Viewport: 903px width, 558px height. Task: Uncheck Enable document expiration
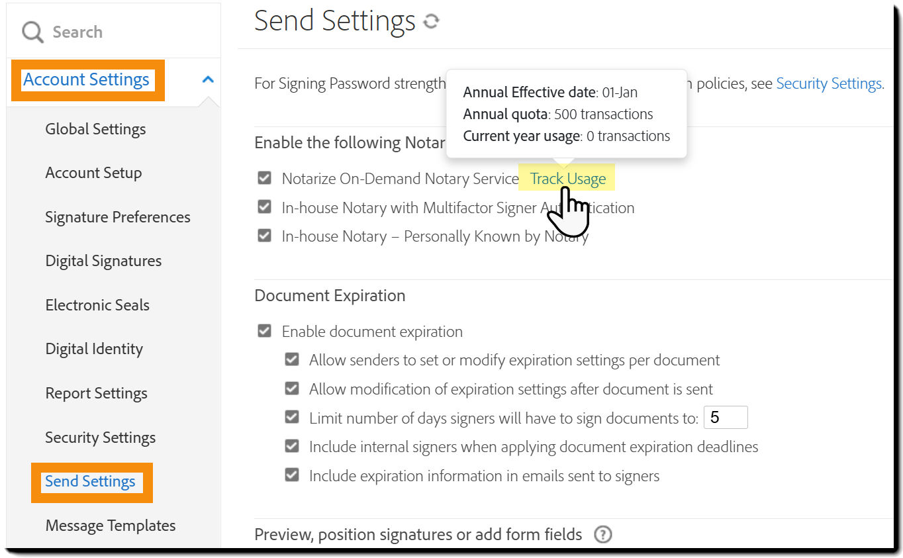265,331
